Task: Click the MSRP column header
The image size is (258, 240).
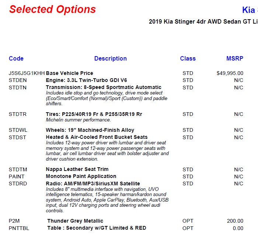Action: (x=234, y=58)
